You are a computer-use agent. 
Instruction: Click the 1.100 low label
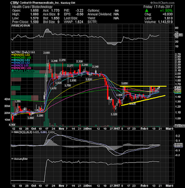(40, 116)
